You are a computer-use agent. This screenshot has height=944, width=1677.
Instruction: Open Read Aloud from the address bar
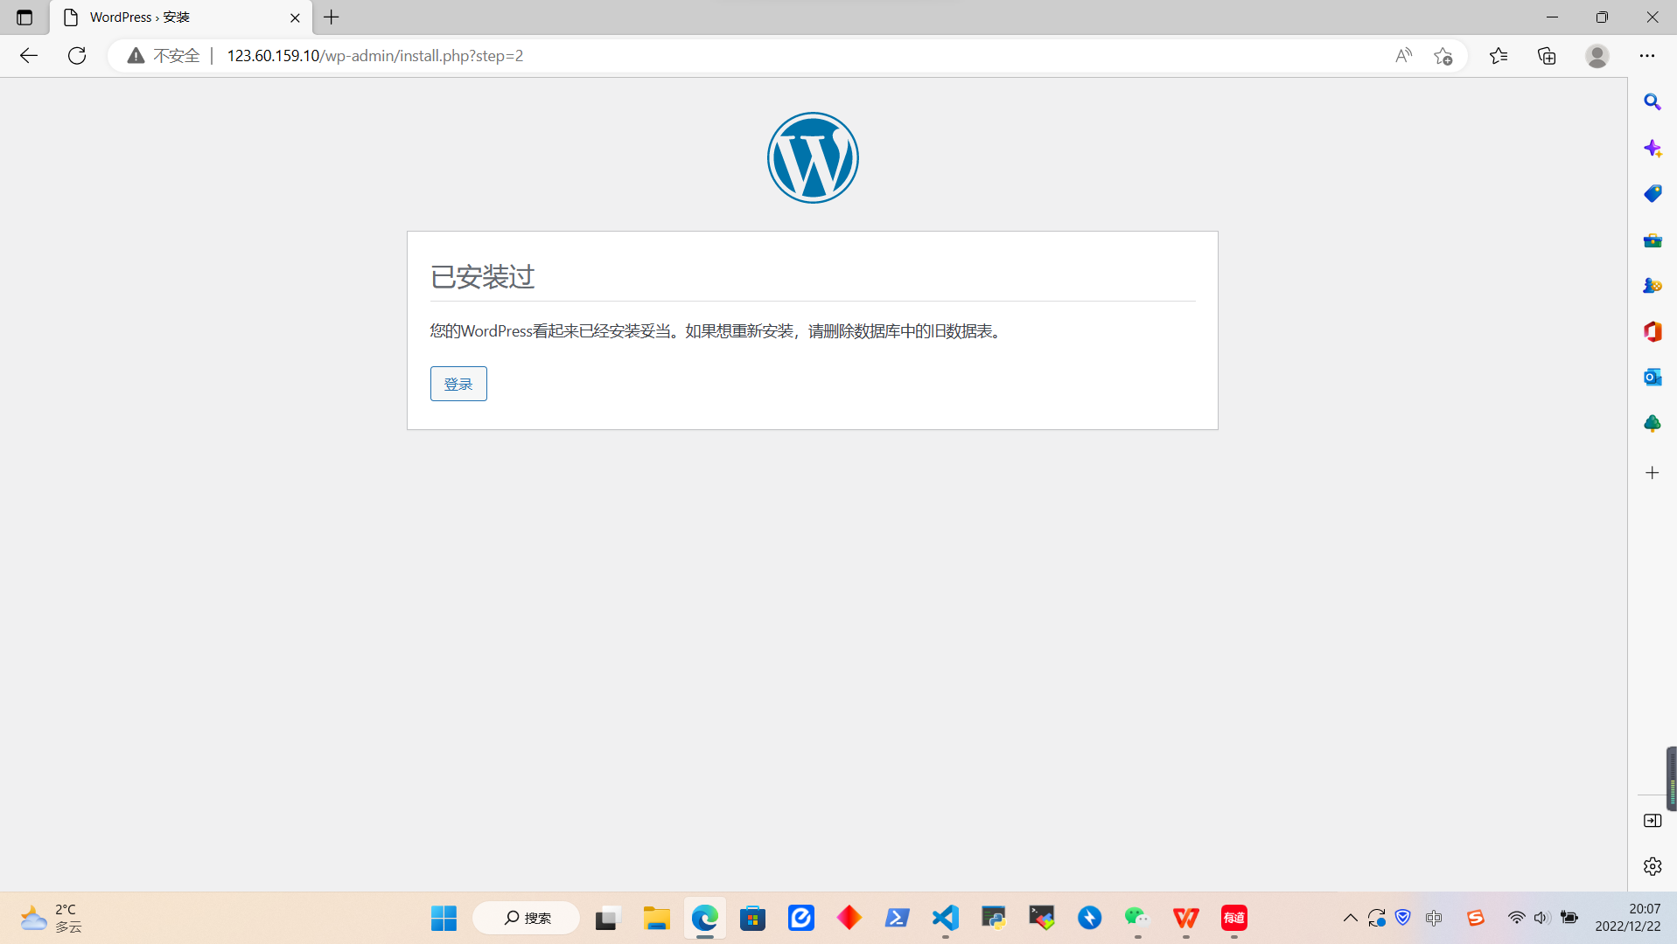pyautogui.click(x=1403, y=56)
